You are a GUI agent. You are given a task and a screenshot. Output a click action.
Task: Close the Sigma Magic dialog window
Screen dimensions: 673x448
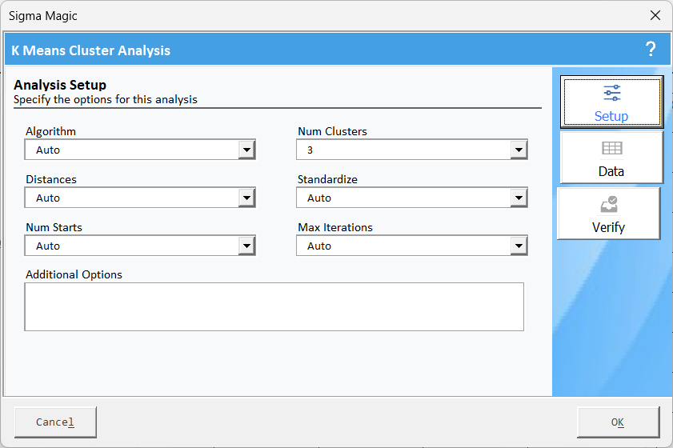point(655,16)
